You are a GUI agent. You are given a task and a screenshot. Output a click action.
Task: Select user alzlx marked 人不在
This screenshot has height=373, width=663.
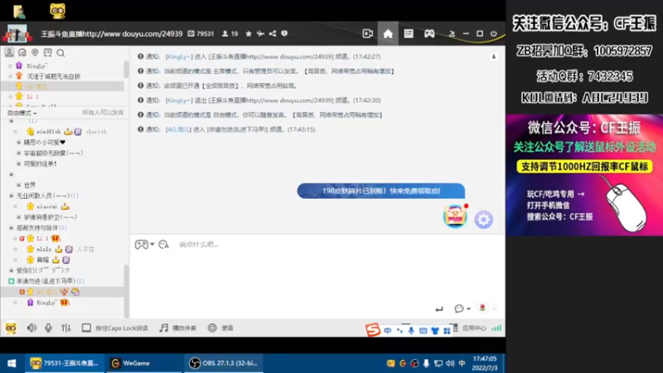[44, 249]
